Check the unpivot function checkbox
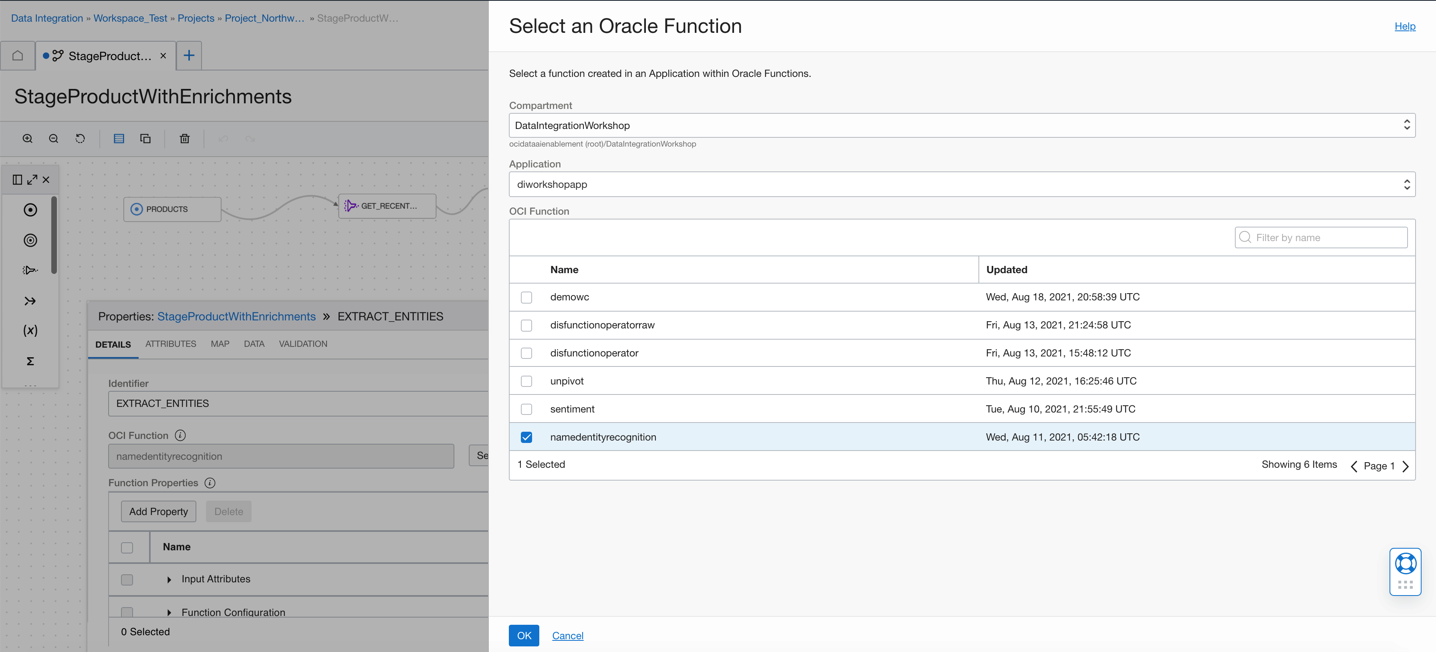Viewport: 1436px width, 652px height. coord(526,380)
